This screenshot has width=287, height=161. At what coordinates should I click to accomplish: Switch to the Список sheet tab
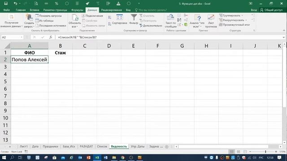point(102,146)
